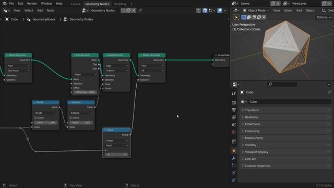Open viewport Options dropdown

point(324,17)
